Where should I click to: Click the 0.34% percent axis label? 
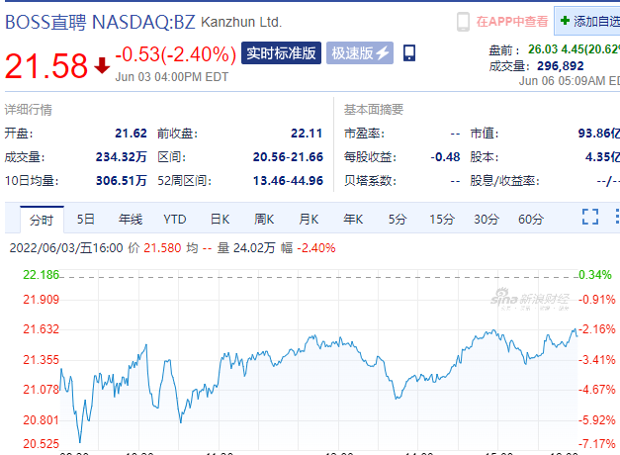pyautogui.click(x=595, y=275)
